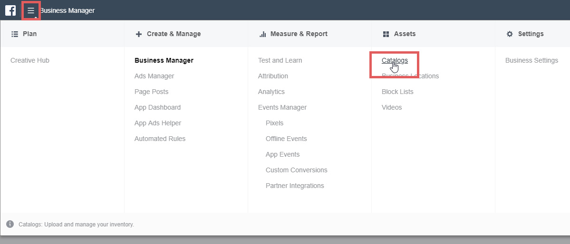Open Videos under Assets
The width and height of the screenshot is (570, 244).
click(x=392, y=107)
